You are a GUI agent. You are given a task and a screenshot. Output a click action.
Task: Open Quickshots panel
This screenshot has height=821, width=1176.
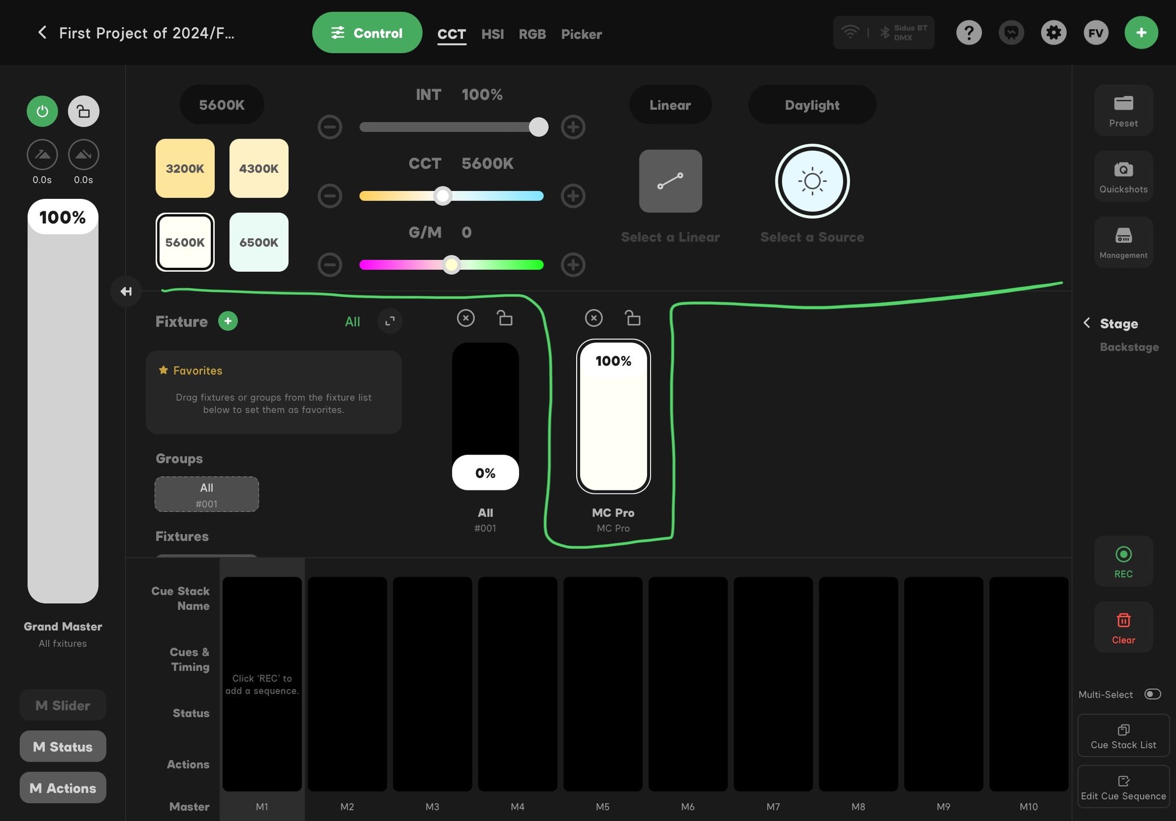coord(1122,176)
